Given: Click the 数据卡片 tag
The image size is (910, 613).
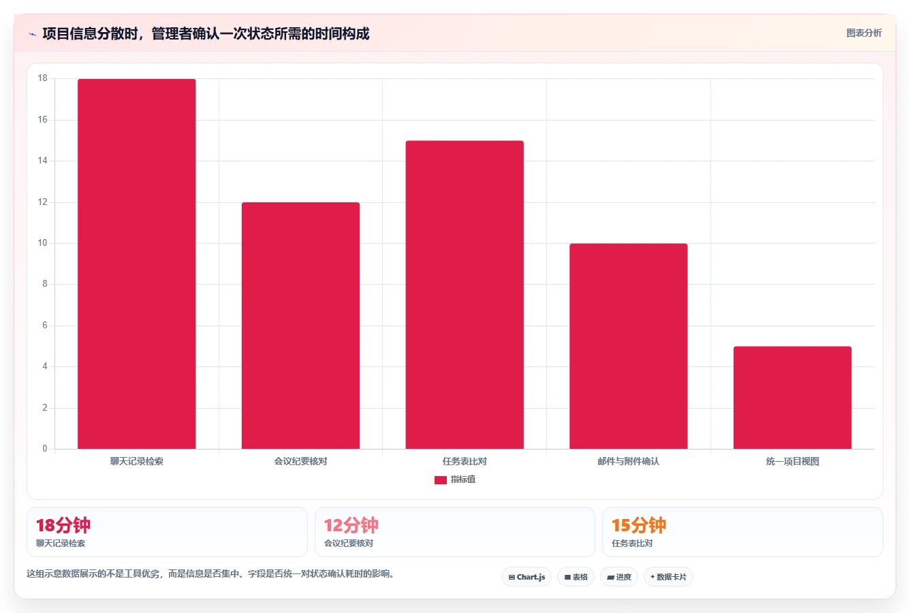Looking at the screenshot, I should [668, 577].
